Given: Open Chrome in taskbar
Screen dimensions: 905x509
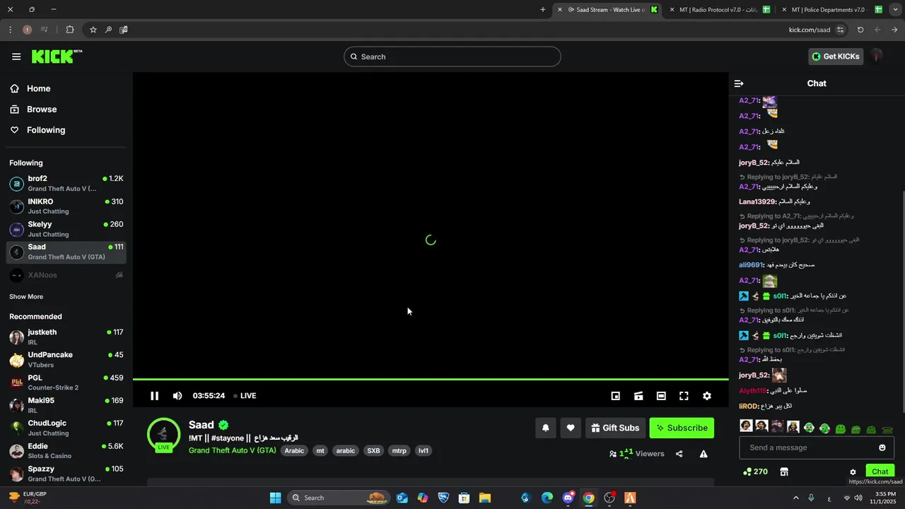Looking at the screenshot, I should (588, 498).
